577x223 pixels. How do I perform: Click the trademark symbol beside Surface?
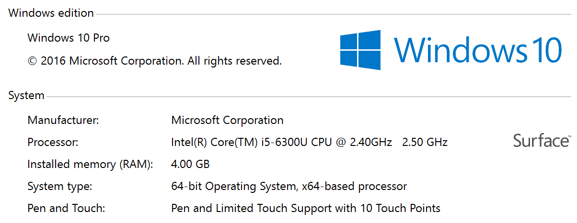(x=569, y=136)
